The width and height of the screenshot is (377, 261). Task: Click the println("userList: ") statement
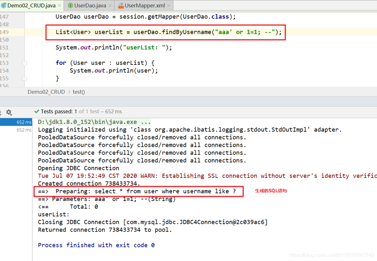coord(114,47)
